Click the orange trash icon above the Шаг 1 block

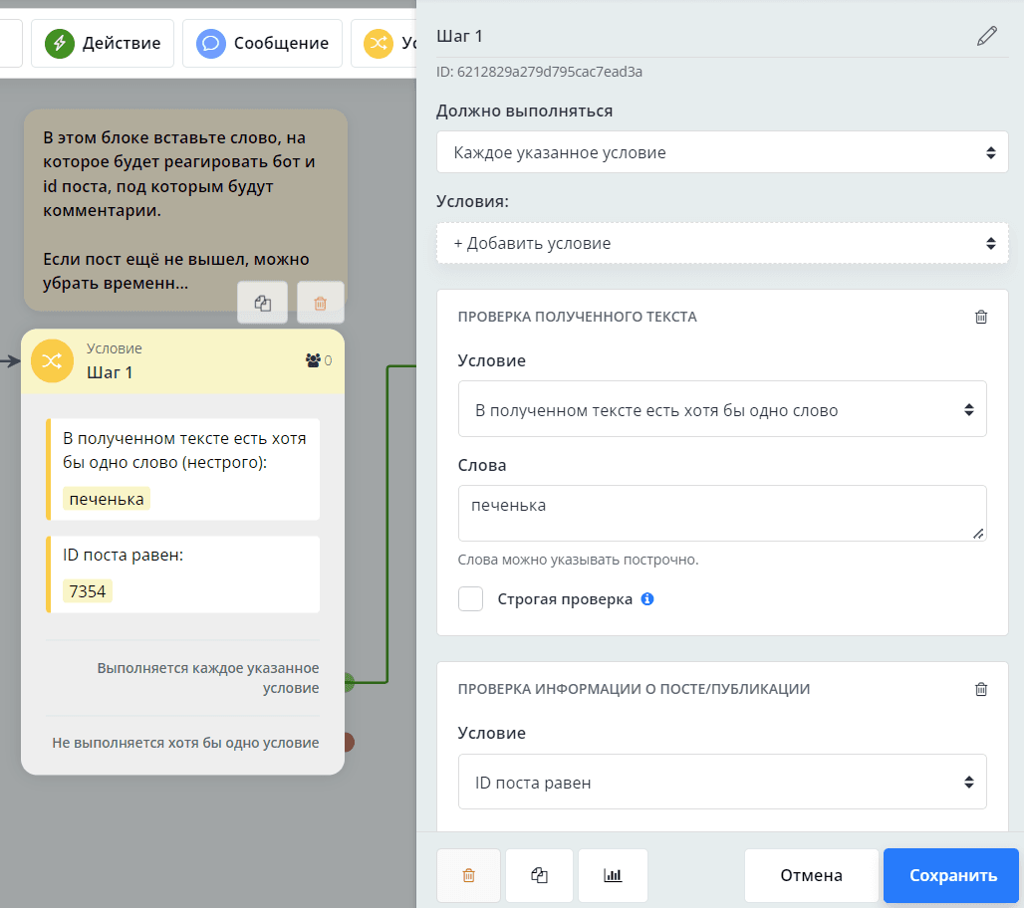point(320,304)
